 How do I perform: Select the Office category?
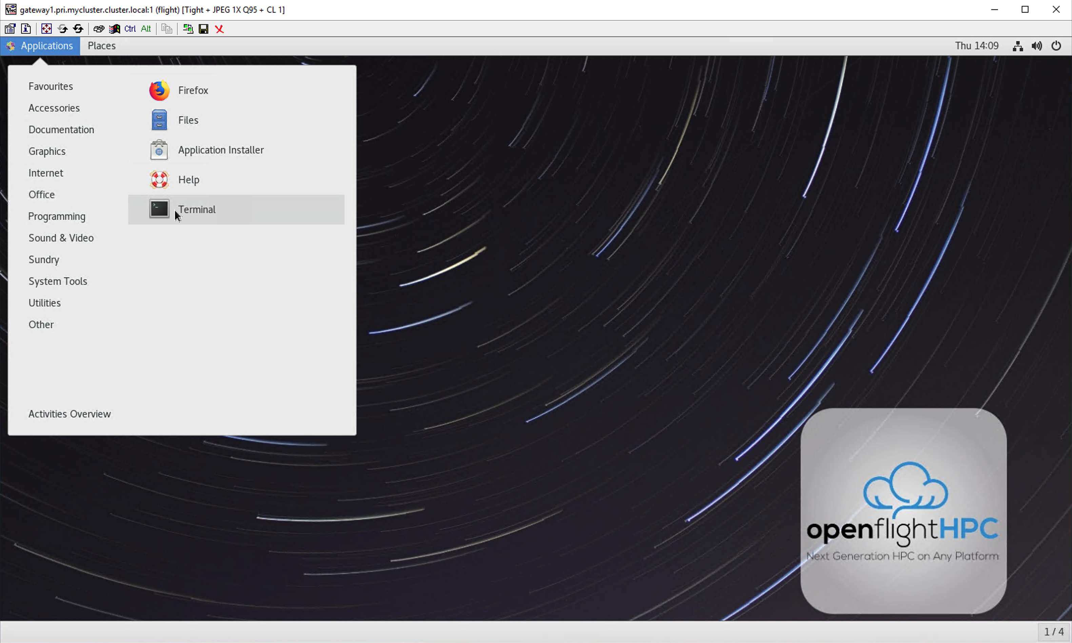click(42, 195)
